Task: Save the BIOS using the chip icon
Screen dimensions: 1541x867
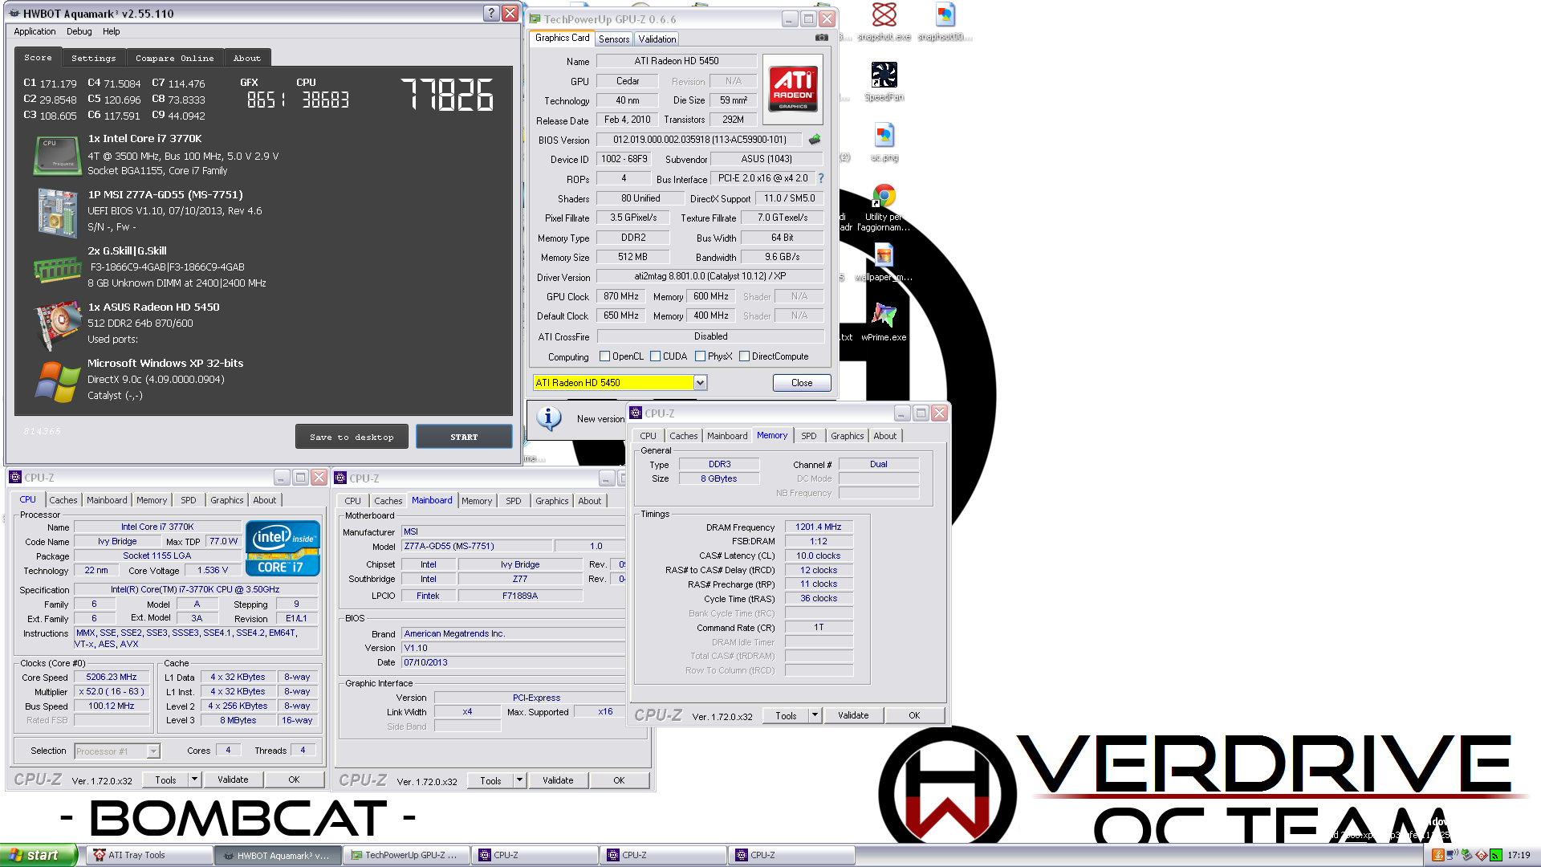Action: pos(815,140)
